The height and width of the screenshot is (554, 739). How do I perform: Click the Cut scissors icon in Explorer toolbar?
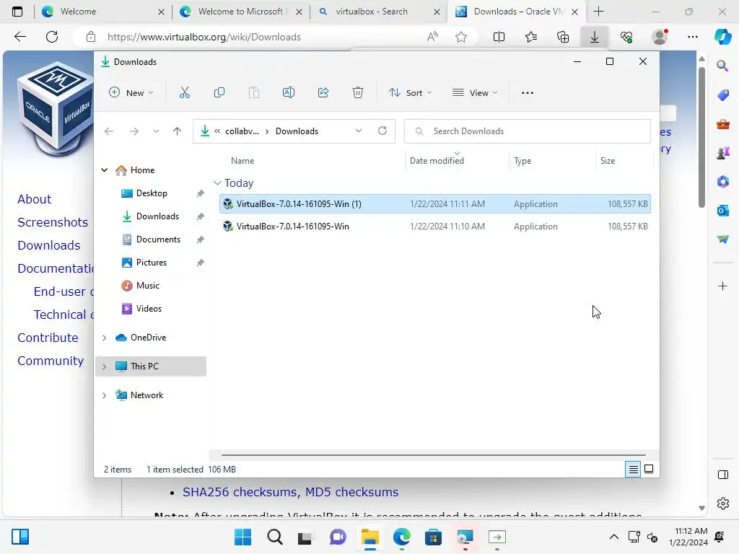coord(184,93)
